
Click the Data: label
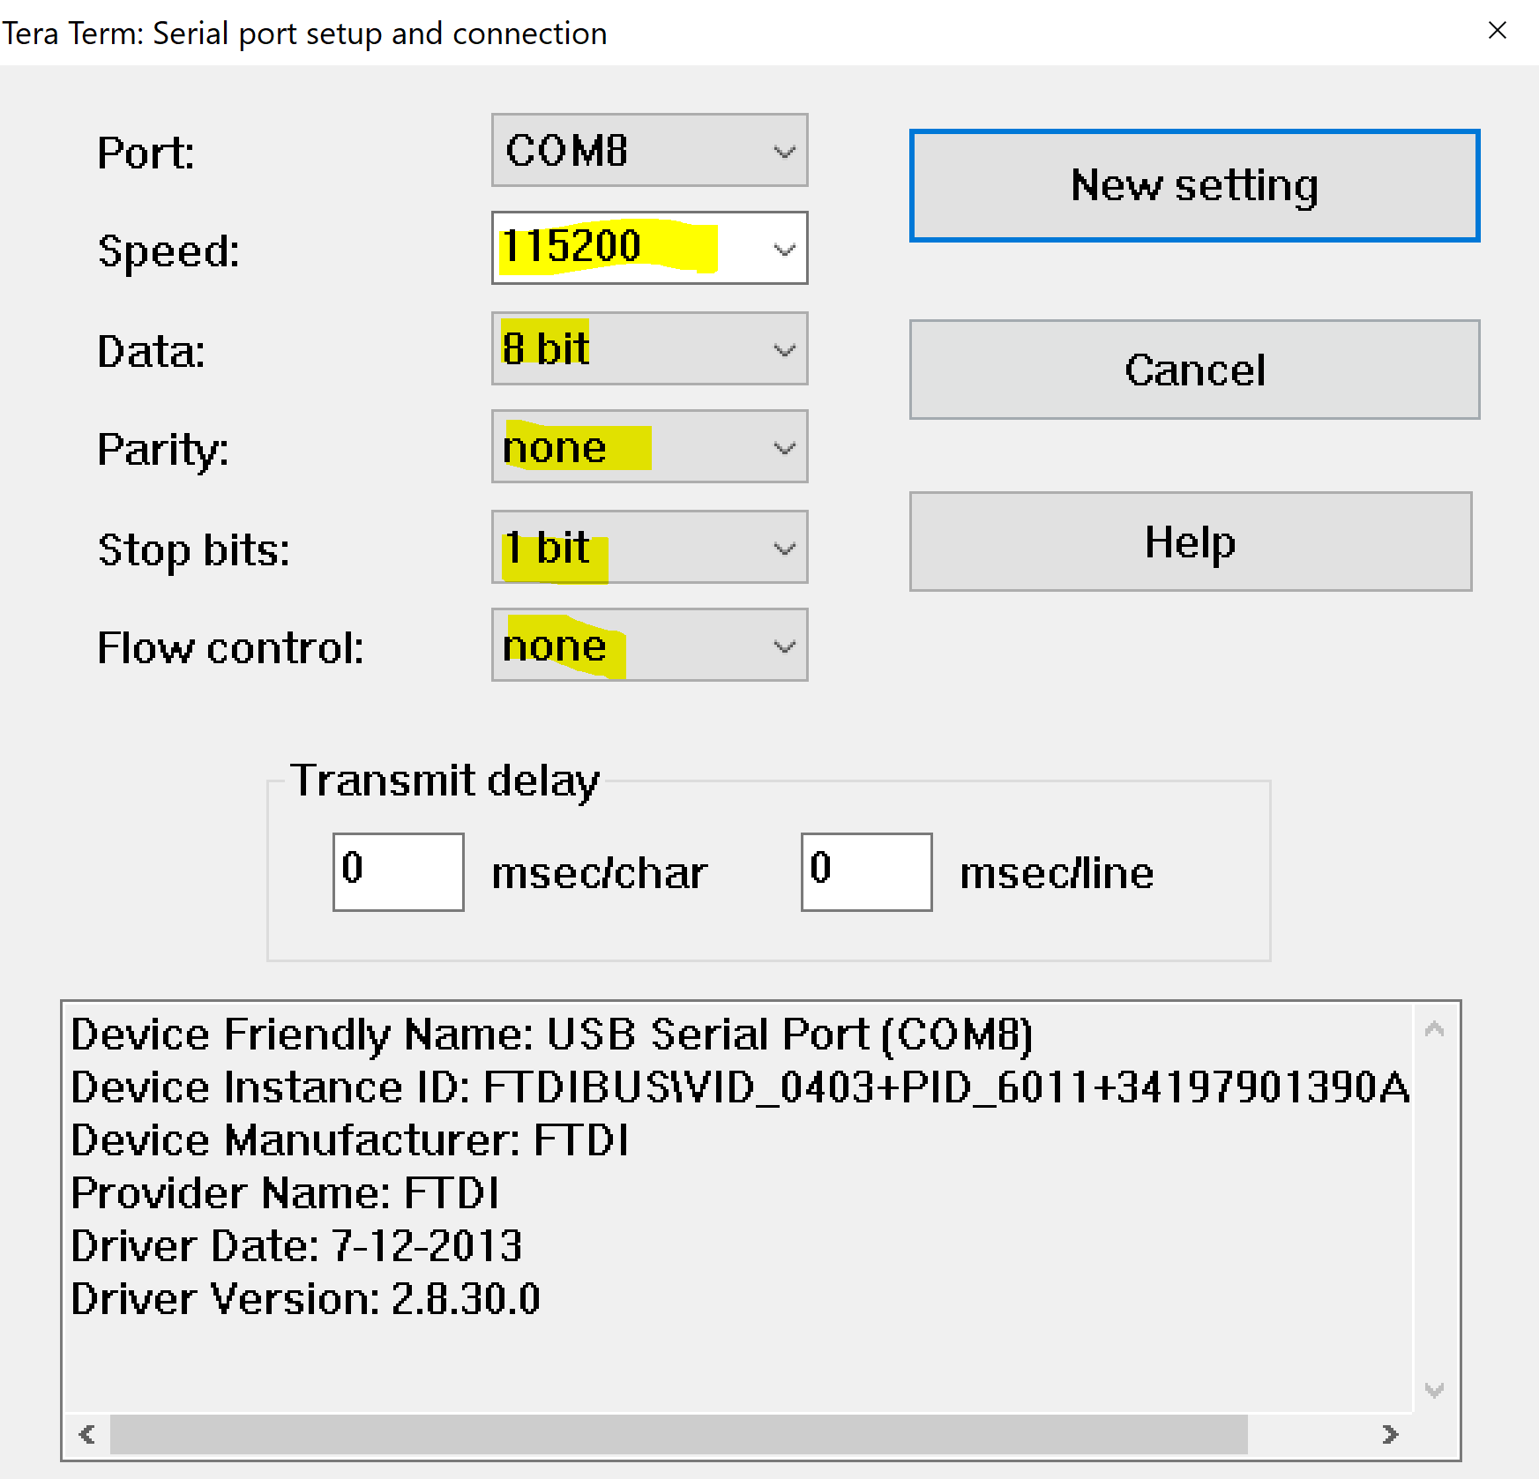pyautogui.click(x=151, y=351)
